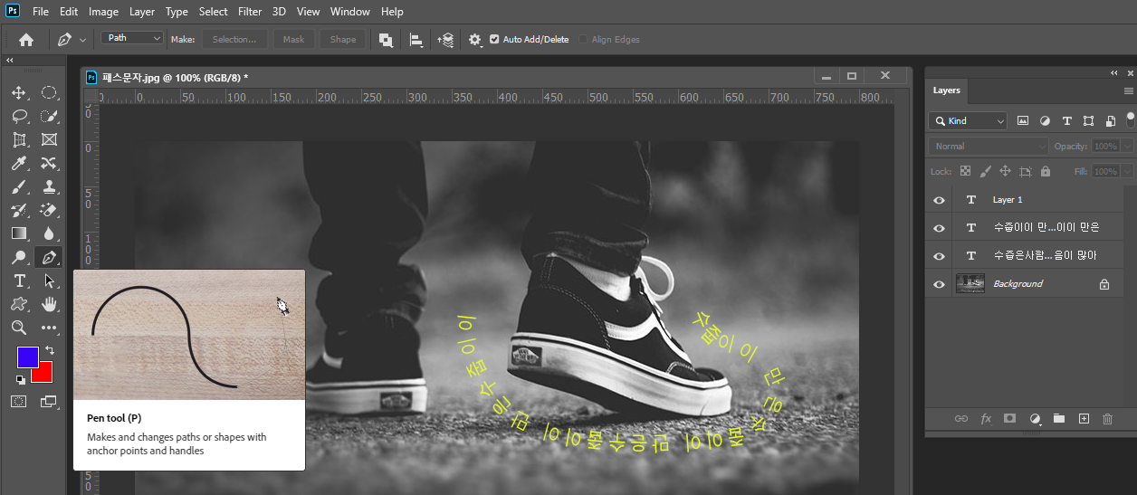This screenshot has height=495, width=1137.
Task: Open path alignment options
Action: pyautogui.click(x=416, y=40)
